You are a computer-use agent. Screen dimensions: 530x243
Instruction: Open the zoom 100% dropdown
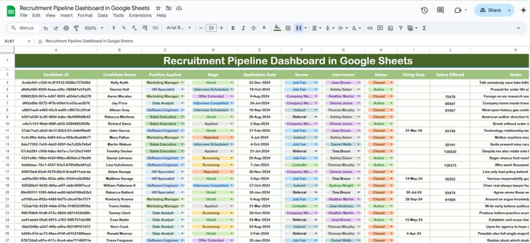click(94, 28)
